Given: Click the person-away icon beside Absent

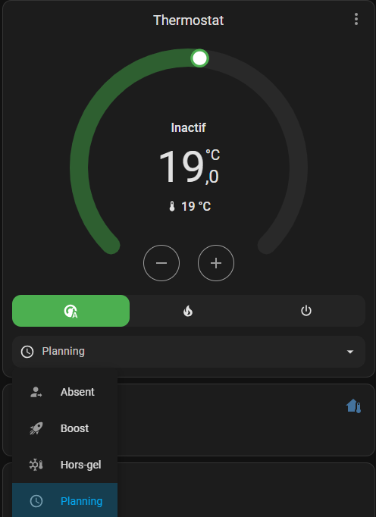Looking at the screenshot, I should [x=36, y=392].
